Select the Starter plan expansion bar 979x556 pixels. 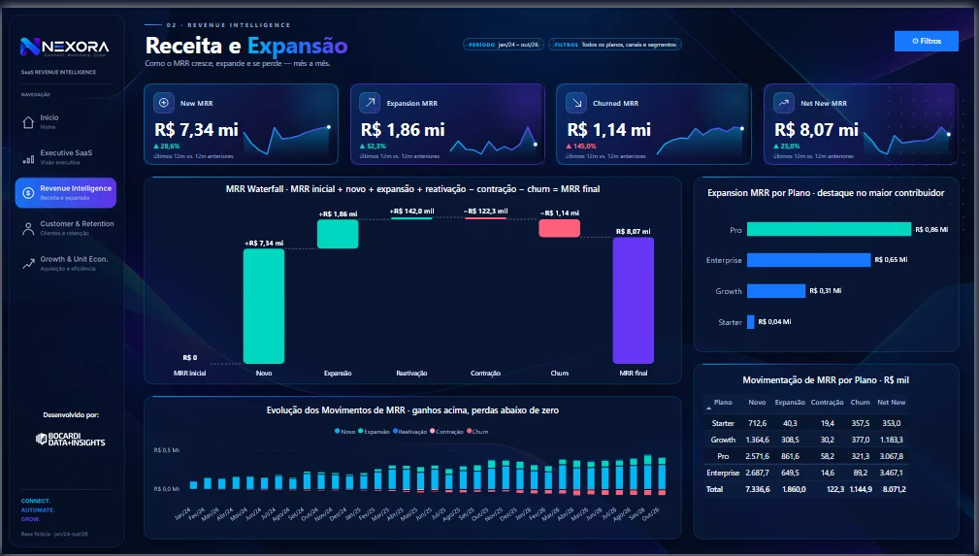pyautogui.click(x=750, y=322)
